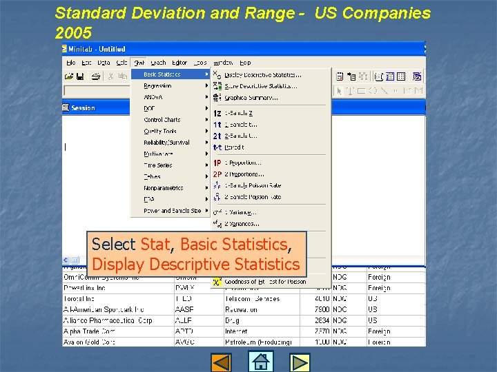Select the Ellipse drawing tool
The width and height of the screenshot is (497, 372).
[x=373, y=91]
